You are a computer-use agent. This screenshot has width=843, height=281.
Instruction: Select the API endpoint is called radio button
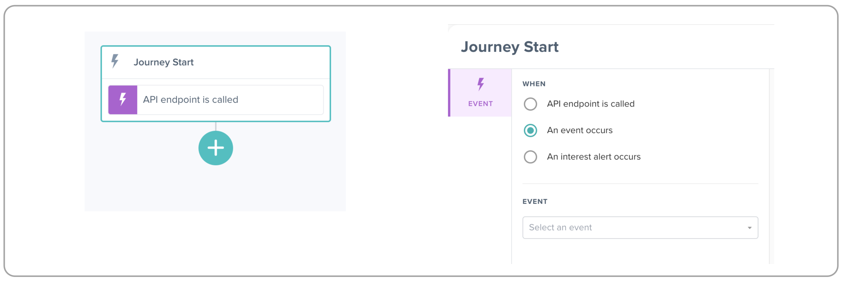530,104
